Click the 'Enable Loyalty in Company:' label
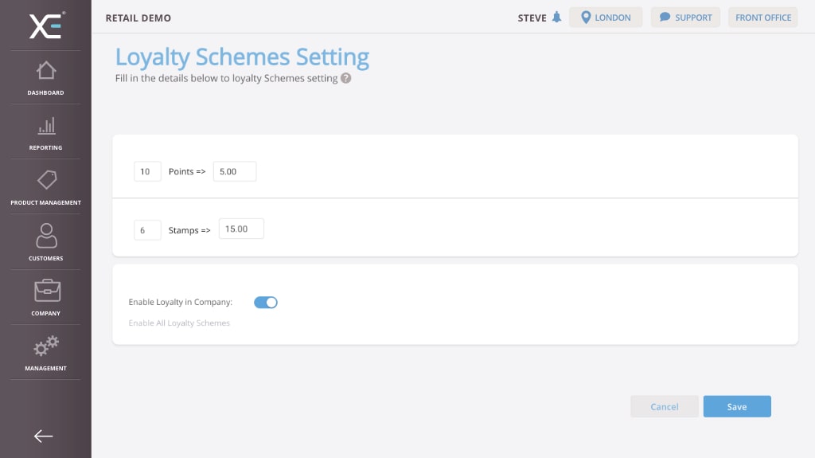Screen dimensions: 815x458 (181, 303)
